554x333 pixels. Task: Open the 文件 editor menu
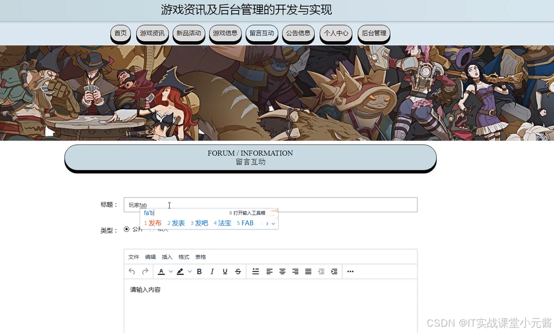[134, 257]
